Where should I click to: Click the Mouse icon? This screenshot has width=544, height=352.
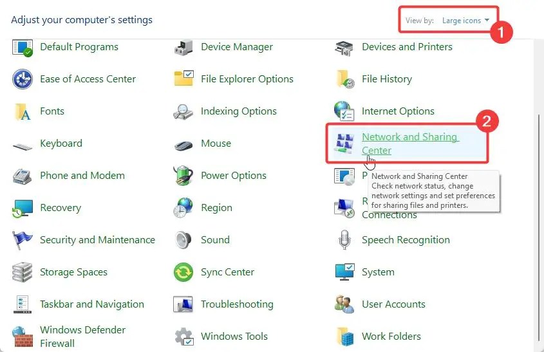pyautogui.click(x=183, y=145)
